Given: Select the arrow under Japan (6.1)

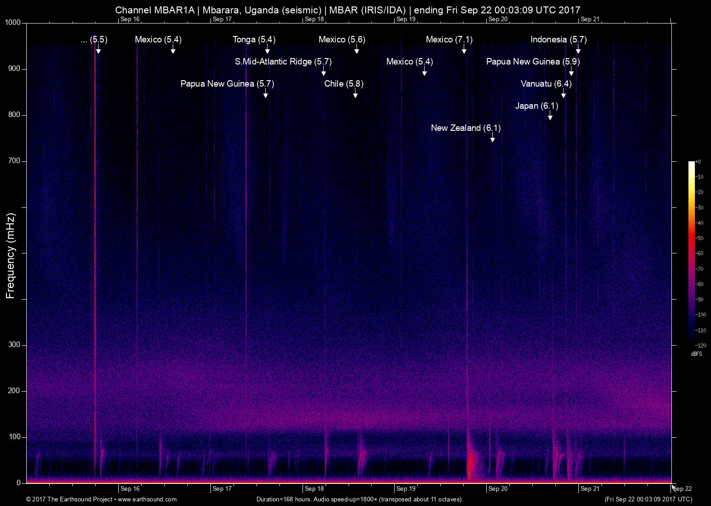Looking at the screenshot, I should click(x=550, y=116).
